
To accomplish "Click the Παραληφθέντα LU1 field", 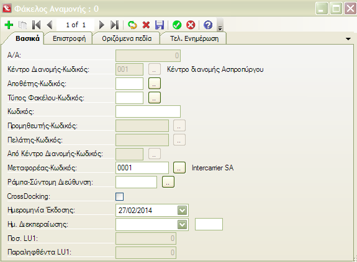I will point(146,253).
